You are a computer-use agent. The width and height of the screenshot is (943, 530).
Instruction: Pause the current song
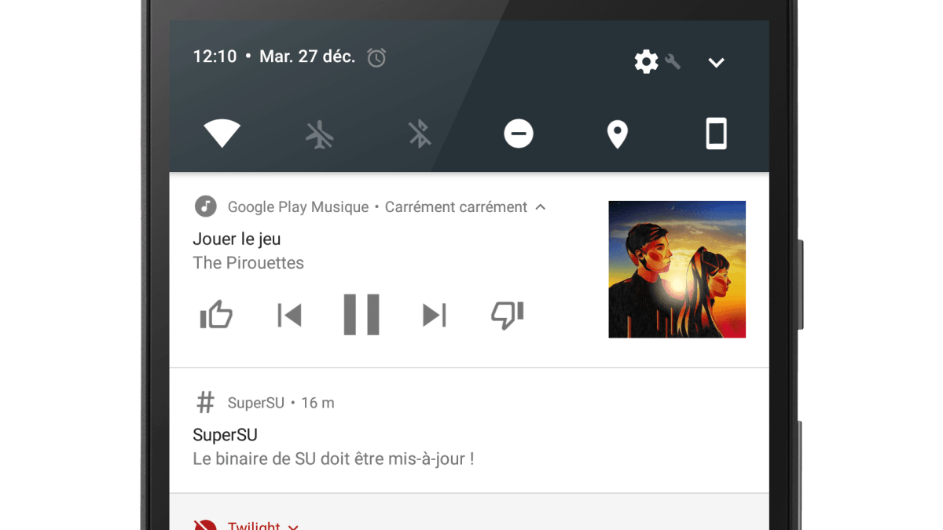coord(361,315)
